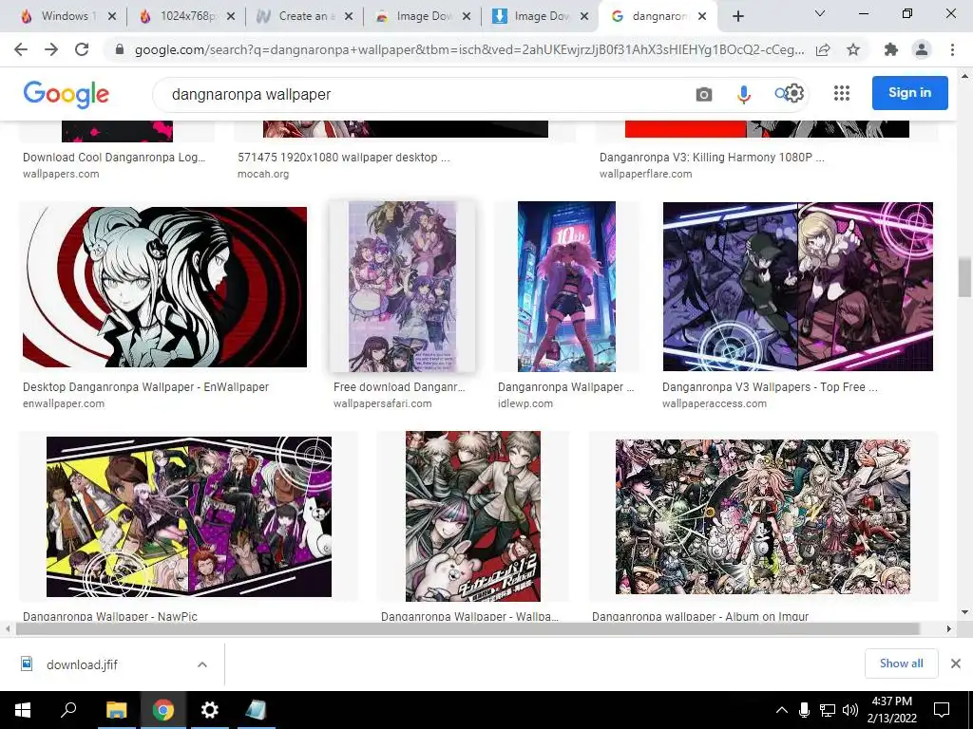Image resolution: width=973 pixels, height=729 pixels.
Task: Open '571475 1920x1080 wallpaper desktop' link
Action: click(x=344, y=158)
